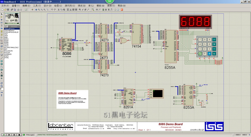Click the zoom in magnifier icon
This screenshot has width=251, height=137.
click(39, 10)
